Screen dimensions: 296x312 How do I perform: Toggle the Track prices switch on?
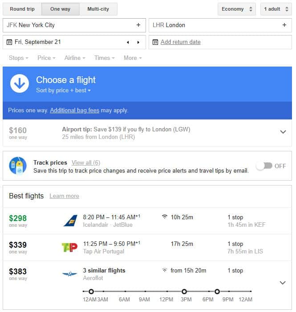coord(265,166)
